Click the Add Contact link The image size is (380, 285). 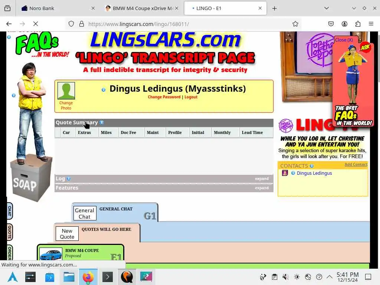(x=356, y=164)
